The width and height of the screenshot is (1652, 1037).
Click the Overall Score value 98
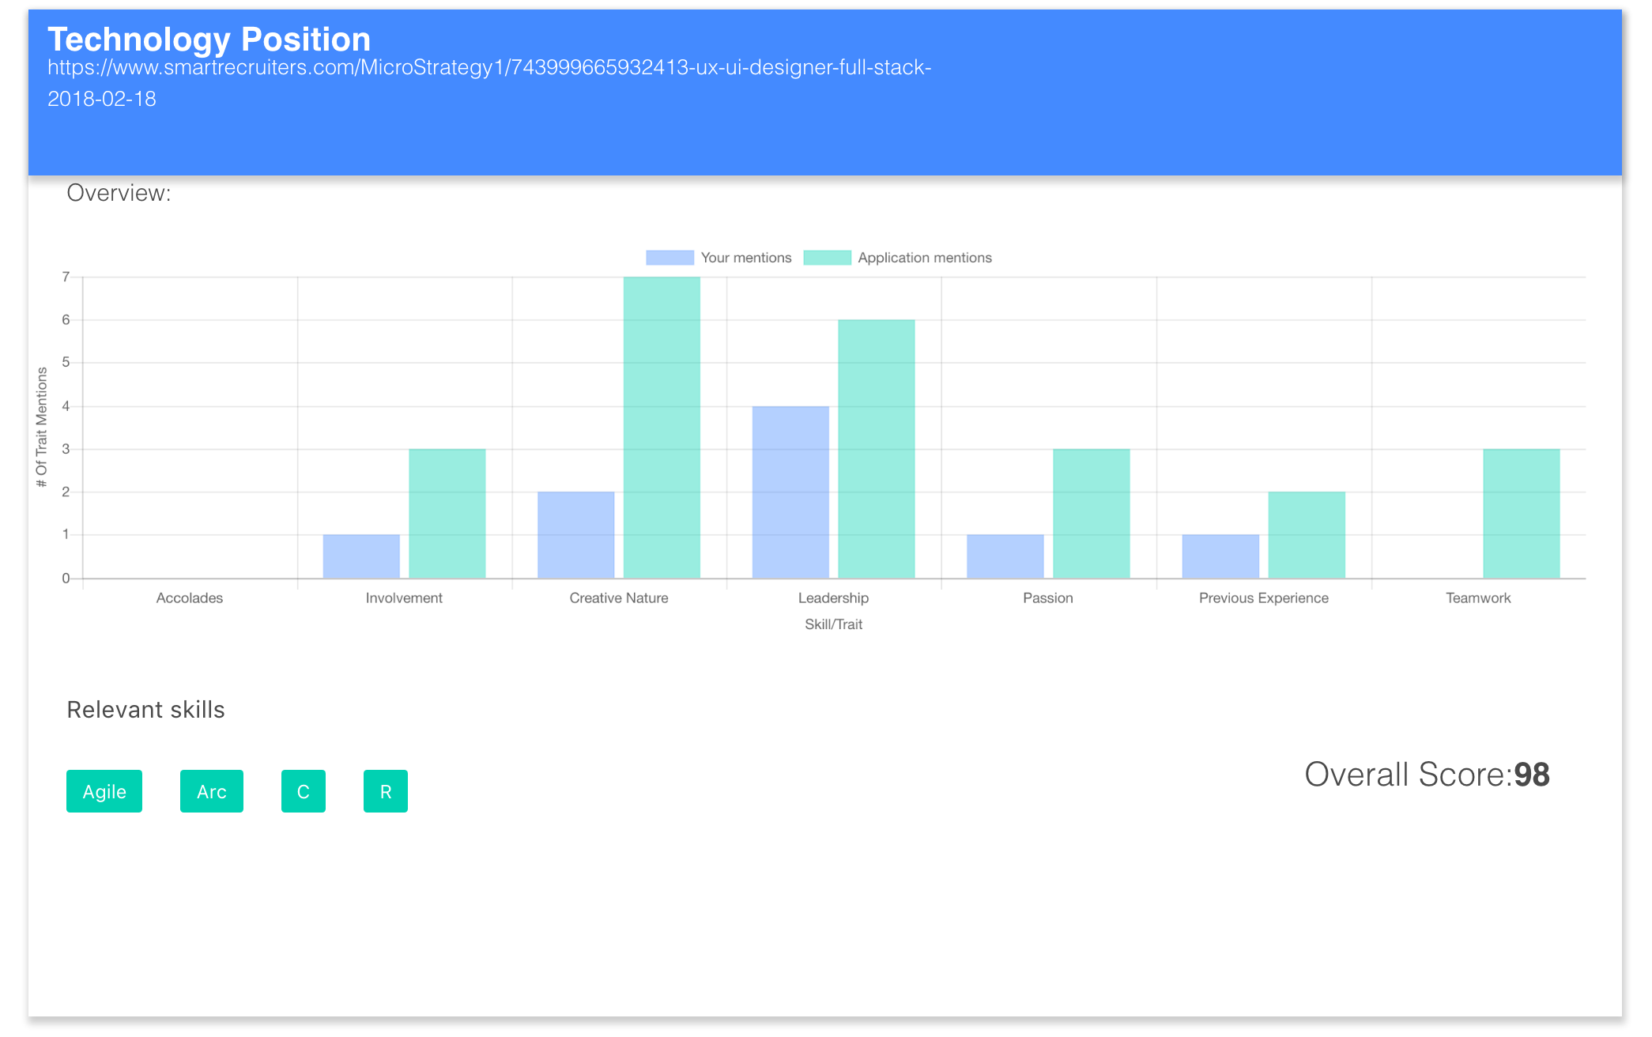tap(1531, 775)
